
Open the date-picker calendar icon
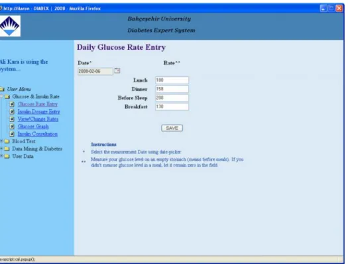point(117,71)
